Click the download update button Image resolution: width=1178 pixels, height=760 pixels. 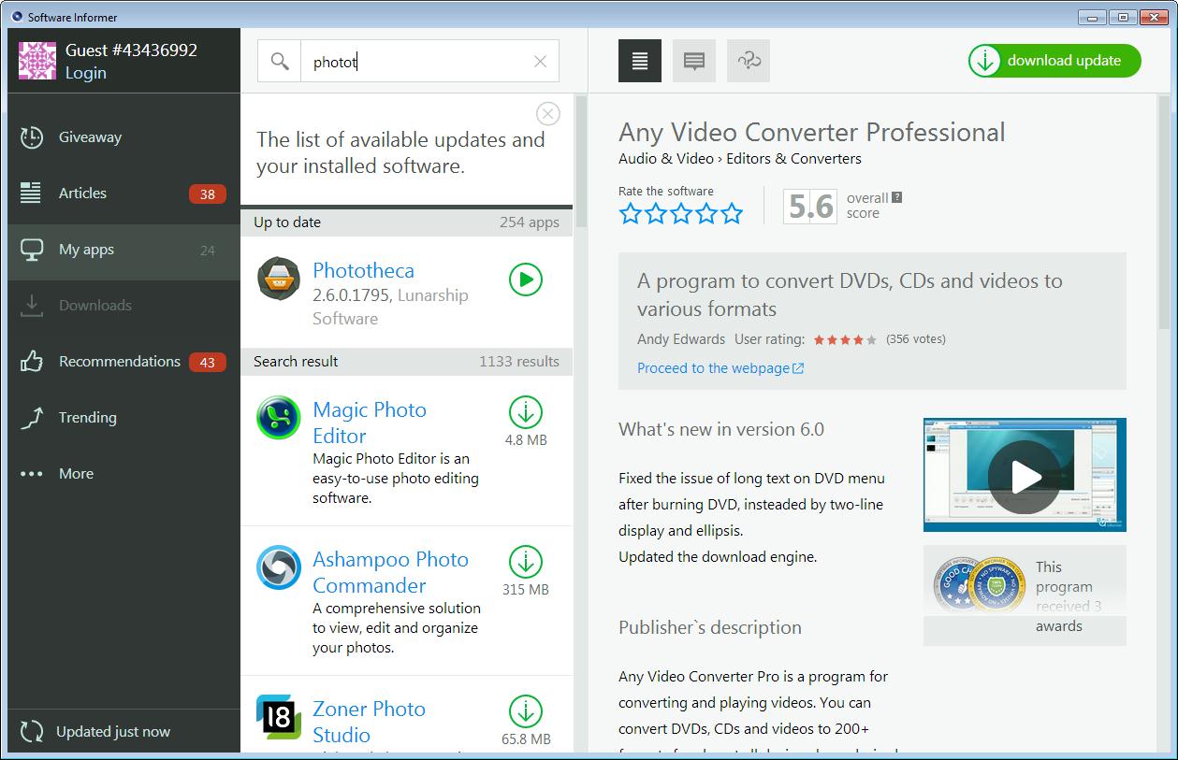[1054, 61]
